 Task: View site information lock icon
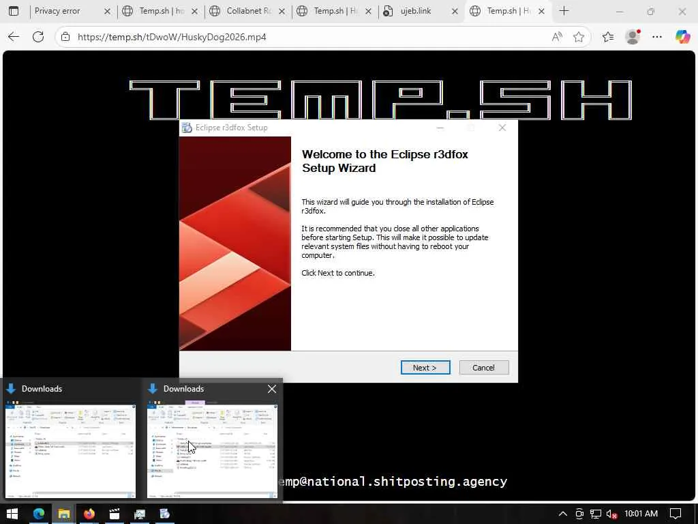click(65, 37)
